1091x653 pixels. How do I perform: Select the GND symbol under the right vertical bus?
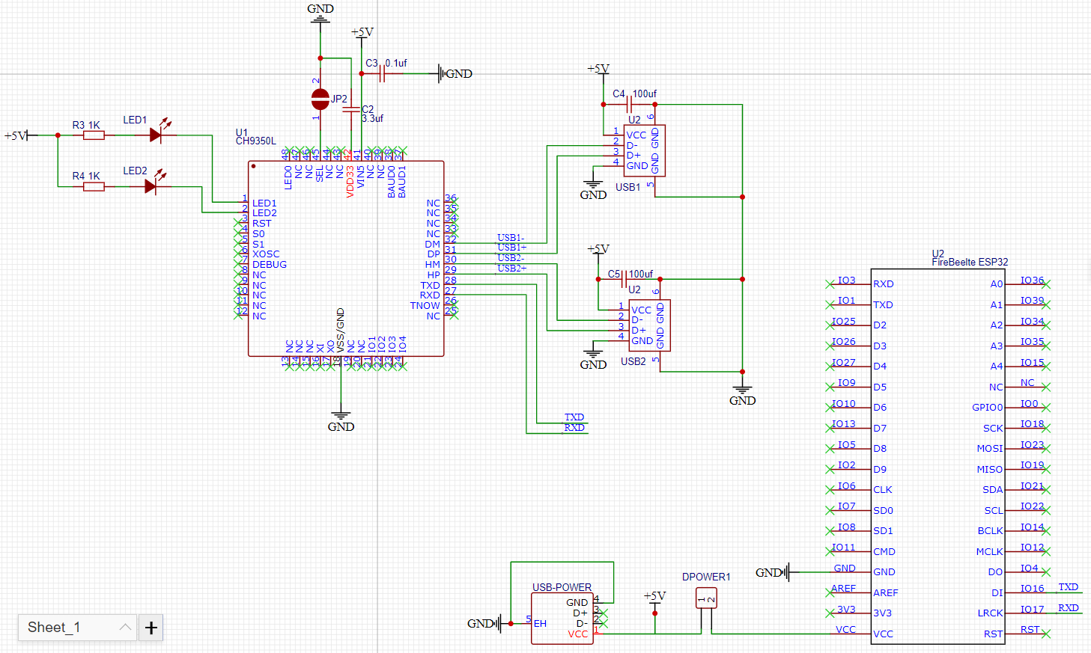click(x=742, y=396)
